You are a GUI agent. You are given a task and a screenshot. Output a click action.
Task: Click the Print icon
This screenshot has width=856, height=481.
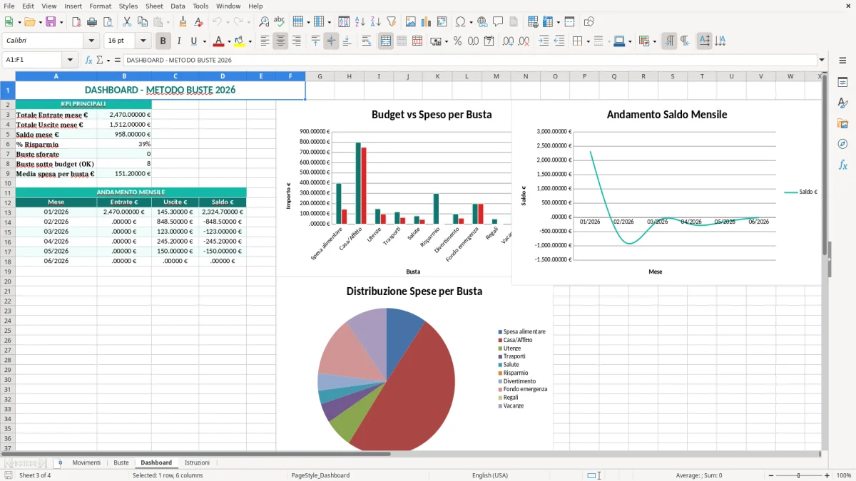coord(93,22)
